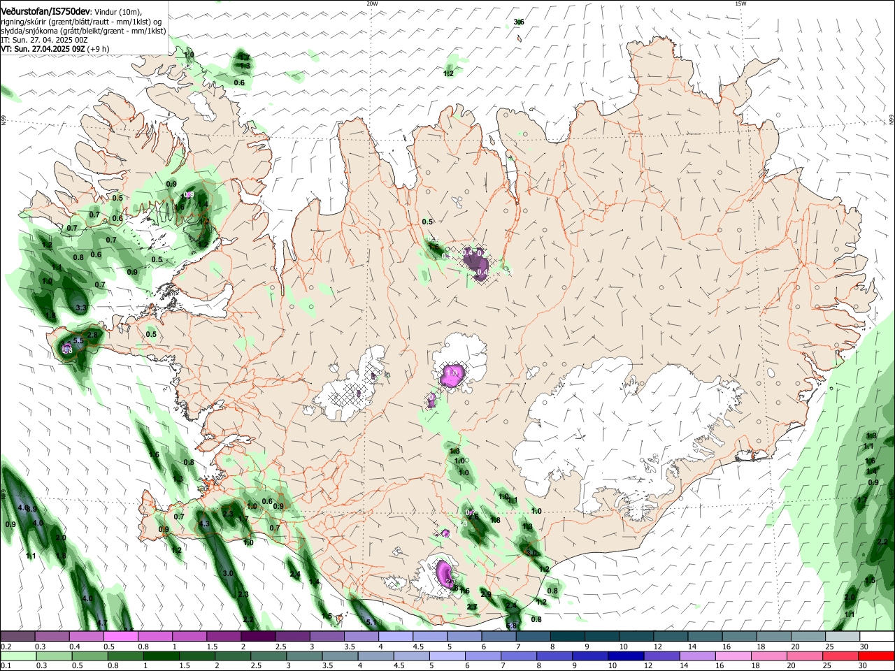Click the light pink swatch labeled 16 in bottom row

[733, 656]
